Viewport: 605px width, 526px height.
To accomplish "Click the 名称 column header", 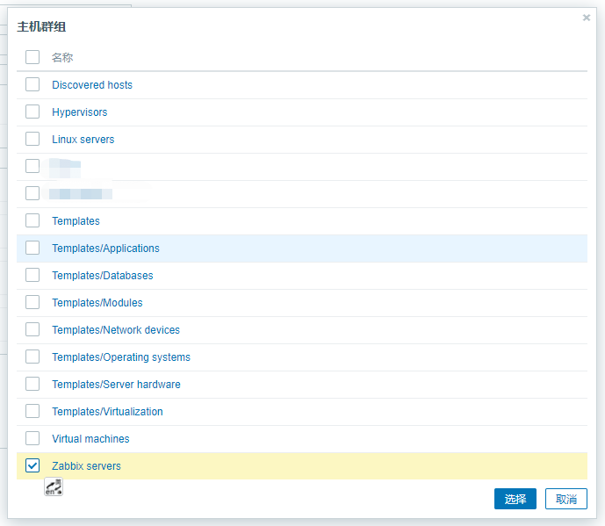I will click(x=62, y=57).
